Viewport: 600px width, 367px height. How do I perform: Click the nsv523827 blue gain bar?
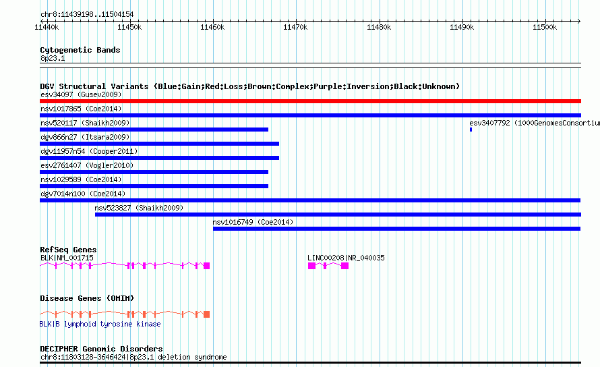point(338,215)
